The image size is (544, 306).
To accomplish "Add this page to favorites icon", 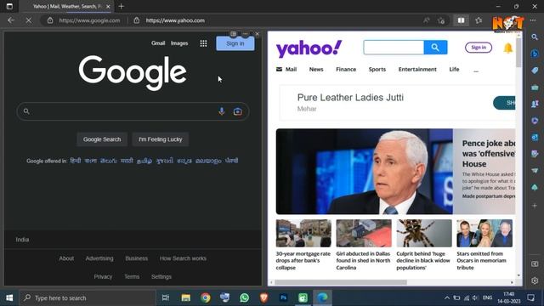I will point(441,20).
